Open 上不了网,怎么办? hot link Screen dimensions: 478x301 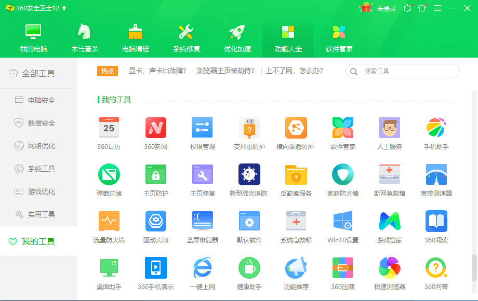click(294, 71)
